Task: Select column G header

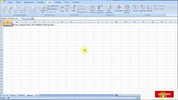Action: pyautogui.click(x=62, y=22)
